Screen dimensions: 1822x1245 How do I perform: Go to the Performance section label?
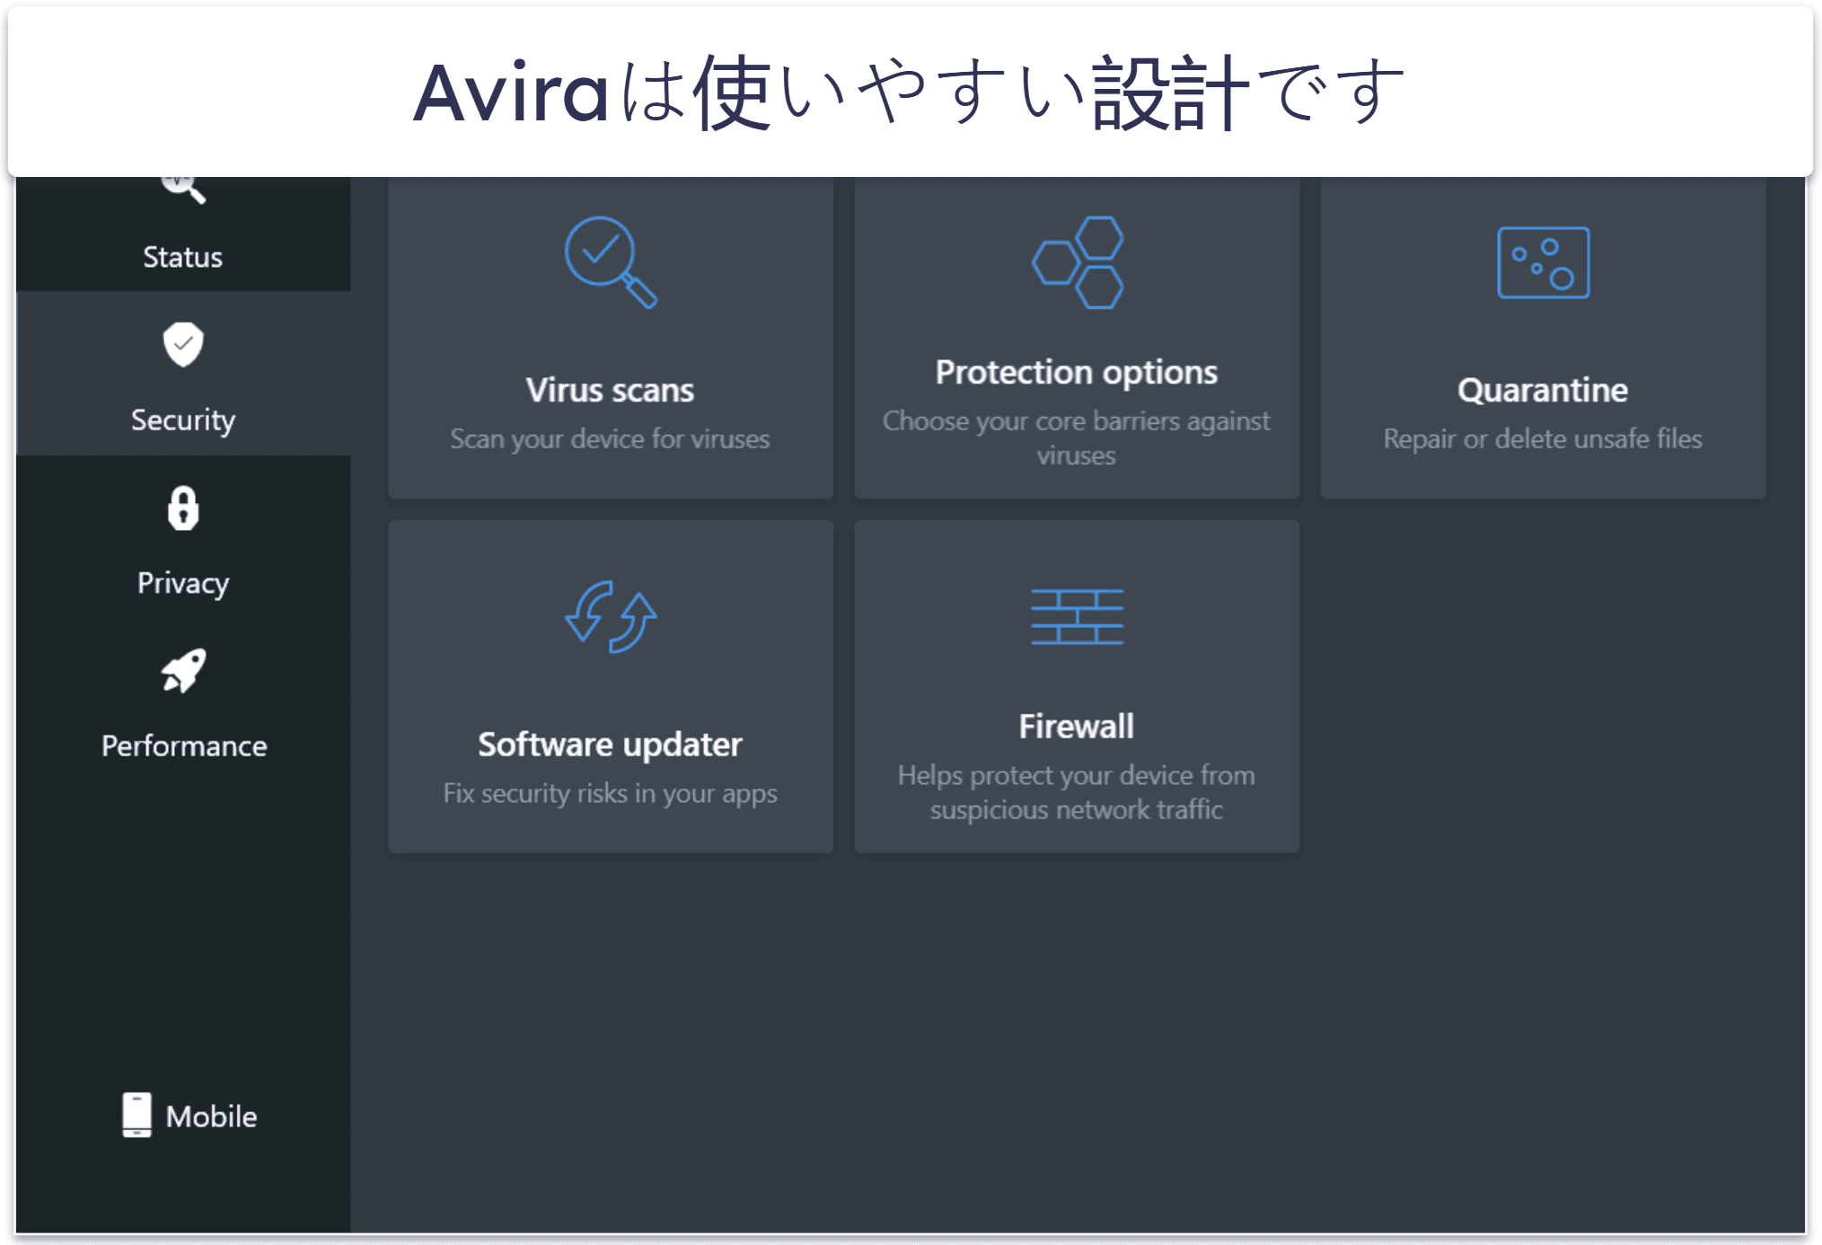[x=184, y=746]
